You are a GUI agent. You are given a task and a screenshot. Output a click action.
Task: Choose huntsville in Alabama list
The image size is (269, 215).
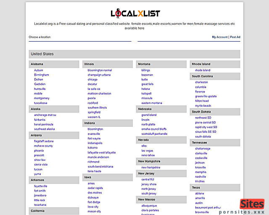click(x=40, y=89)
